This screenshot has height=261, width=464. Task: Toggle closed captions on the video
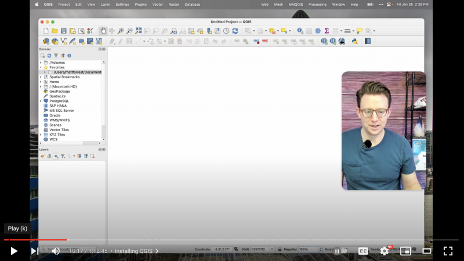coord(363,251)
